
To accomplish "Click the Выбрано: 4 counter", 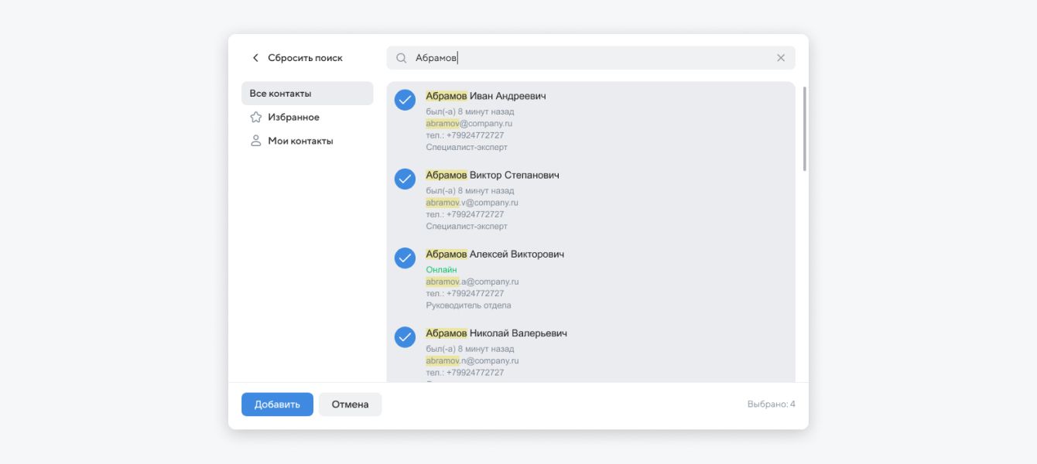I will pos(771,404).
